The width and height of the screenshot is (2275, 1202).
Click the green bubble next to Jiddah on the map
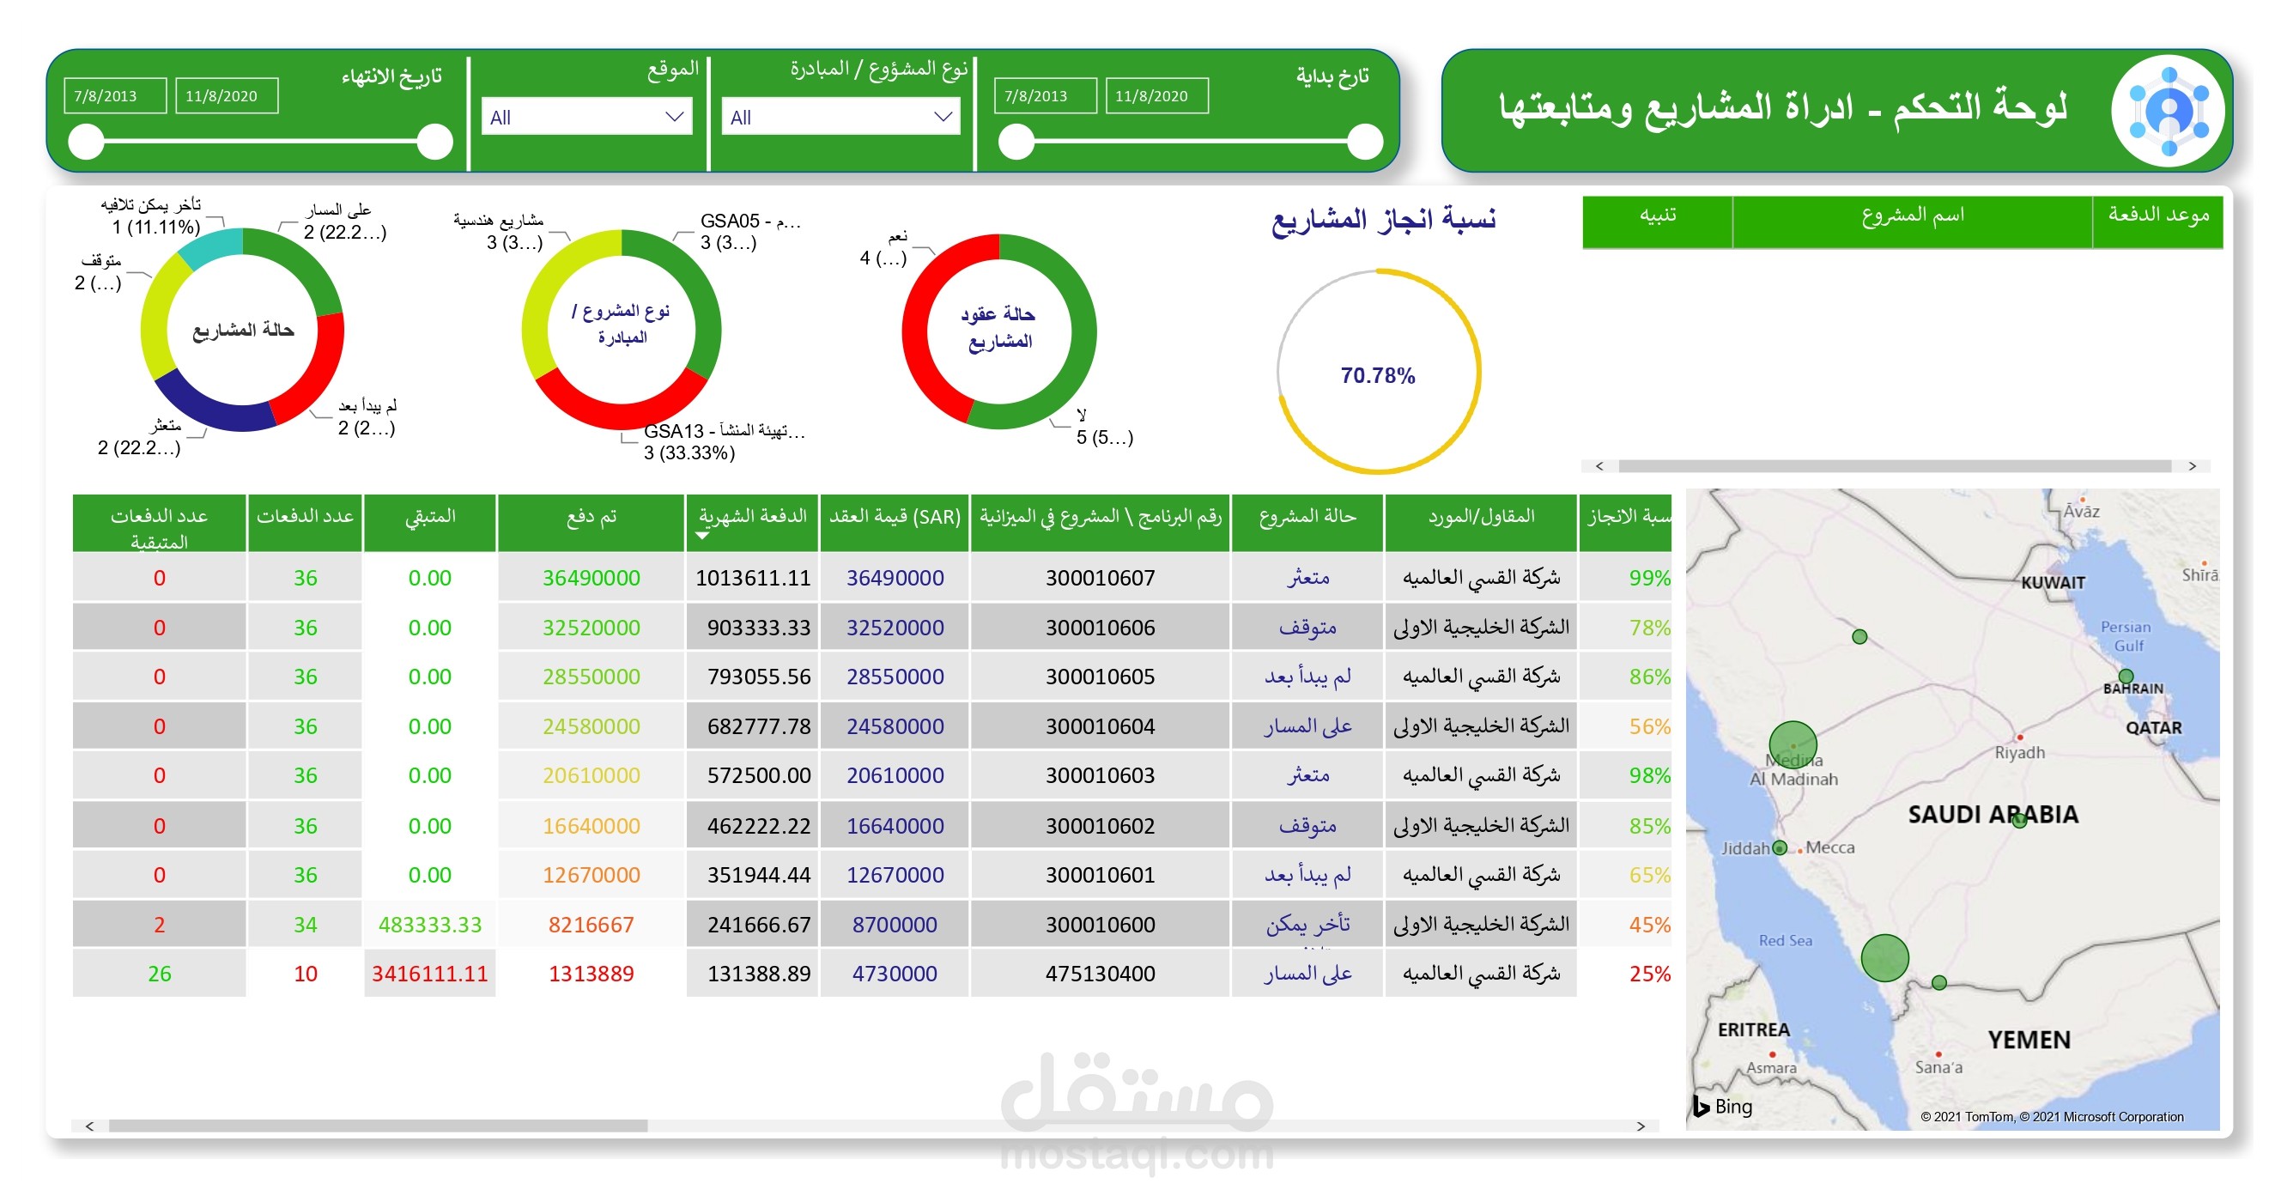point(1779,847)
